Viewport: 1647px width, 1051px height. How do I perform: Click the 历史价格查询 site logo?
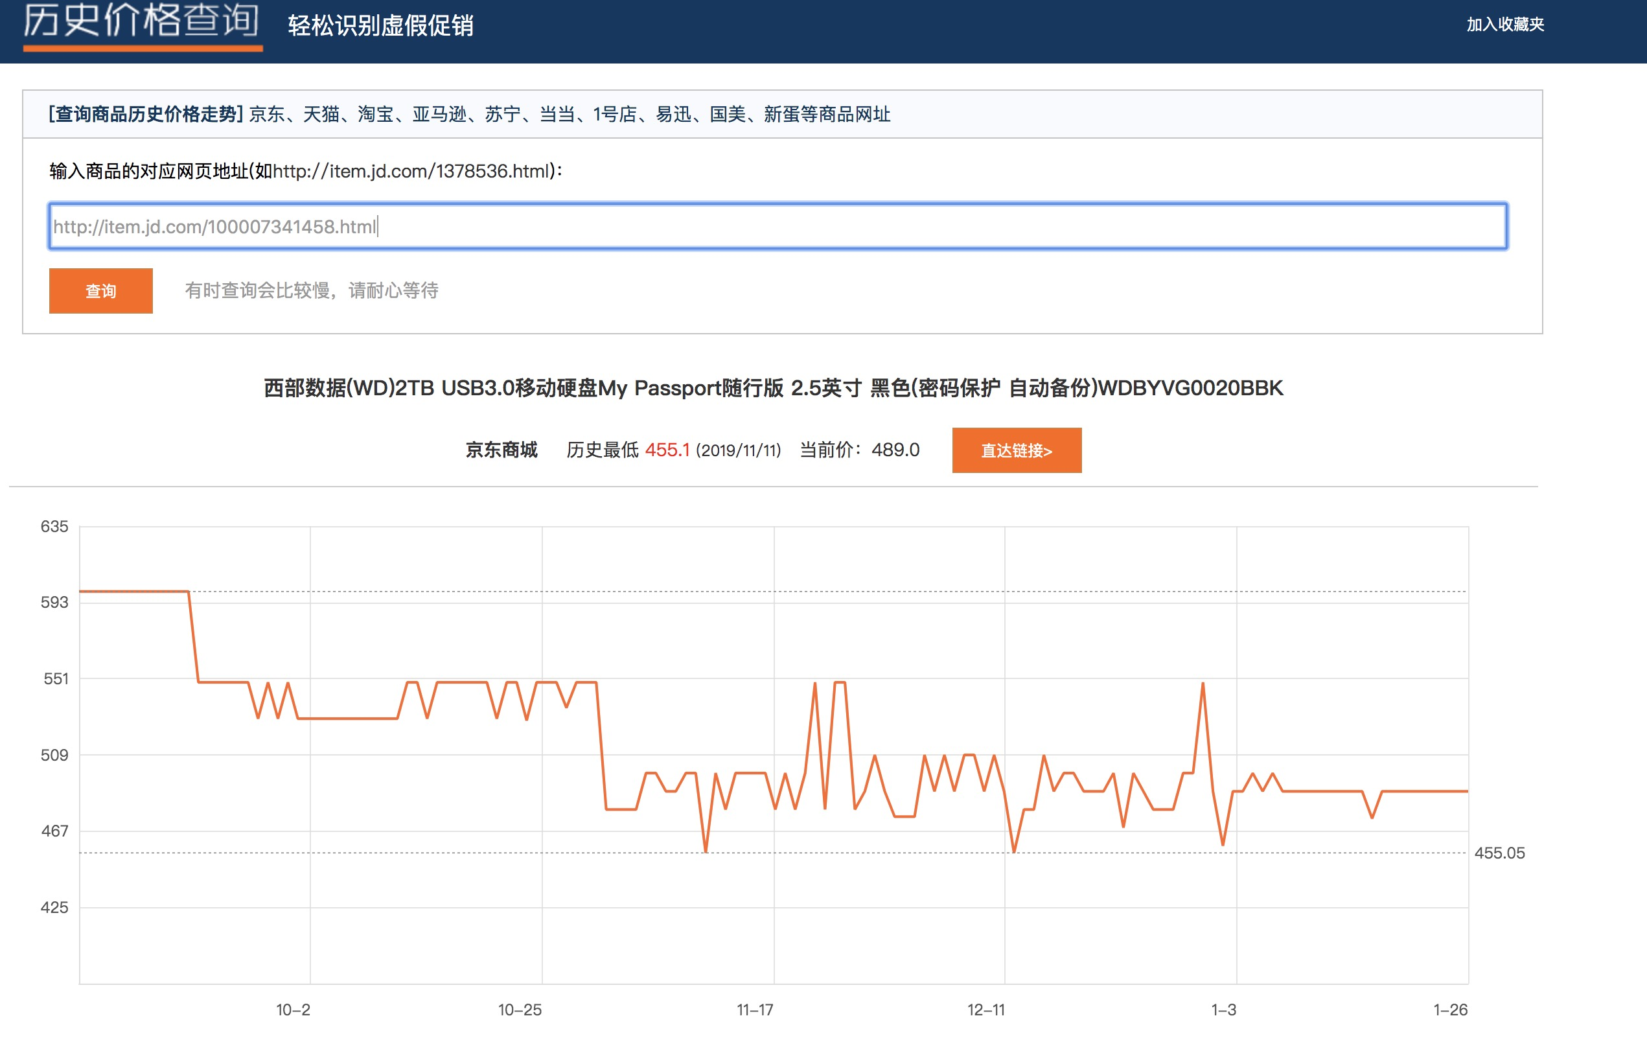click(142, 21)
